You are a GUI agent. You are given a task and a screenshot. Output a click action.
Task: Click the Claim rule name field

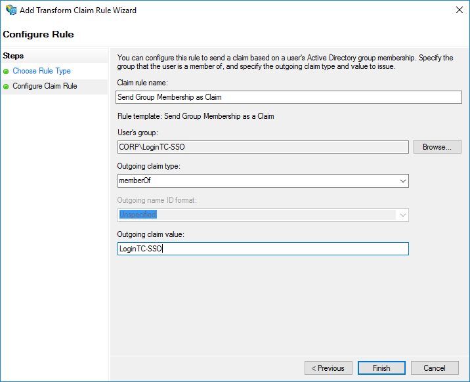pos(289,97)
